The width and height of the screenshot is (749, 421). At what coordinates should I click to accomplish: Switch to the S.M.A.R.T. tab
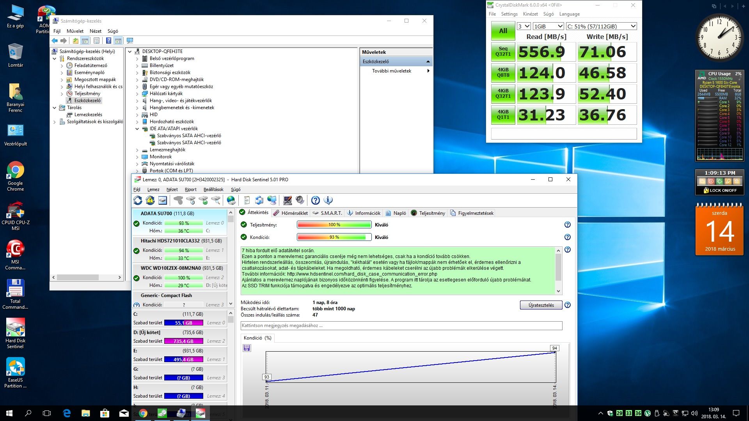click(327, 213)
